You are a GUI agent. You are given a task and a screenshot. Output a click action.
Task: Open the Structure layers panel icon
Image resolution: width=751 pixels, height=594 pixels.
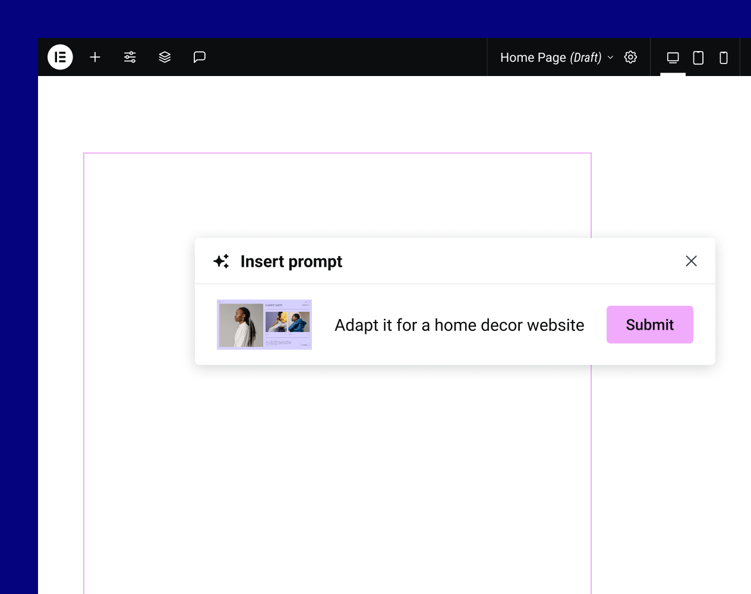coord(165,57)
